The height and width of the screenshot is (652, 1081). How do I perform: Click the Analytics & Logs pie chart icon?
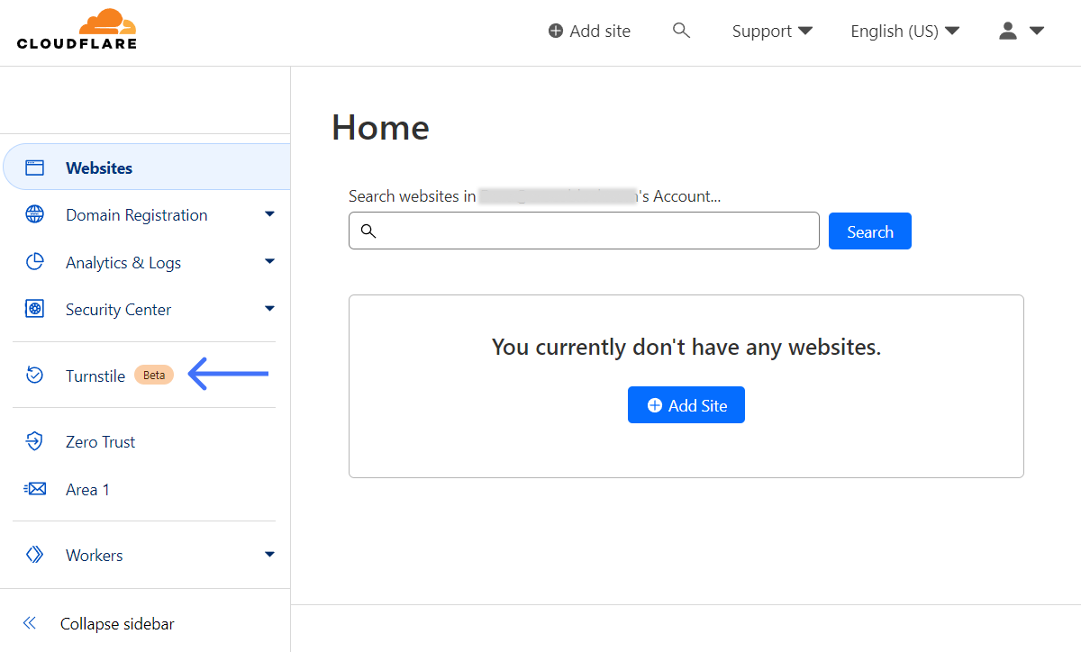click(34, 261)
